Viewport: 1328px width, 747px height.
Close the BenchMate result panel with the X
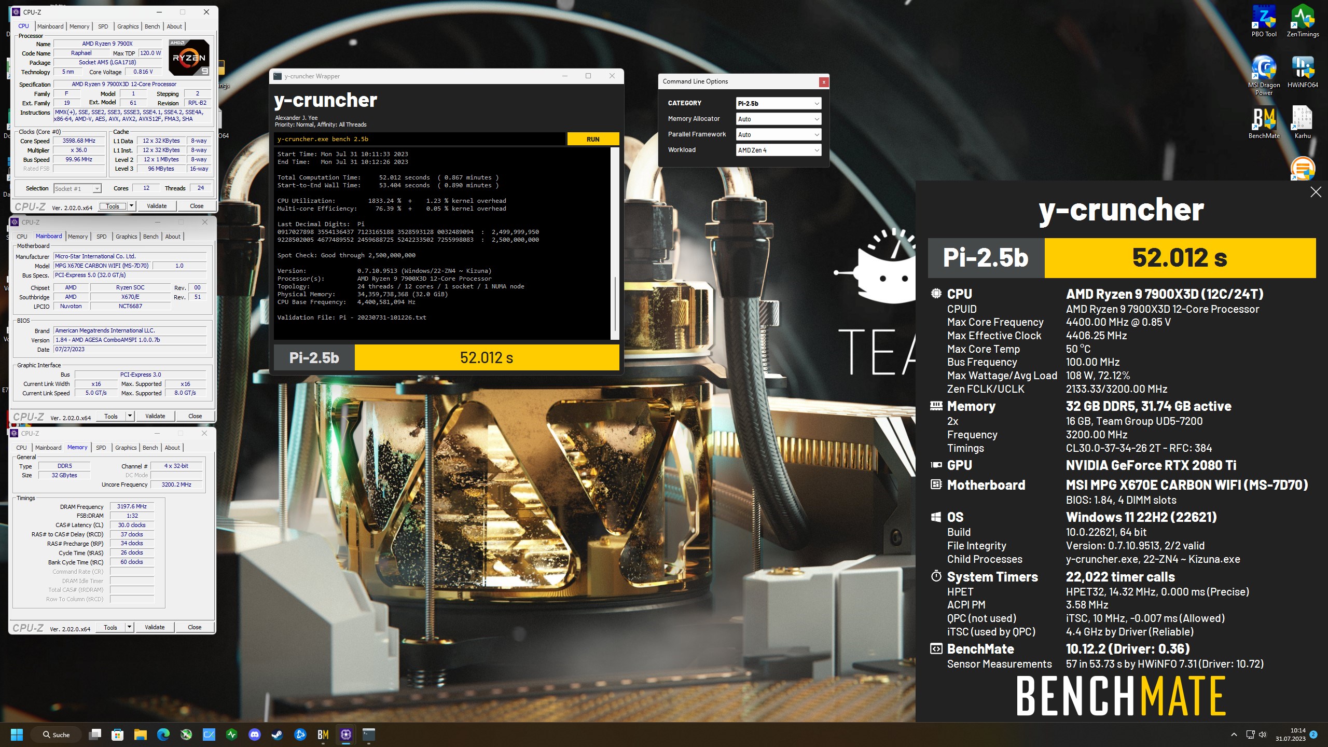(1316, 192)
